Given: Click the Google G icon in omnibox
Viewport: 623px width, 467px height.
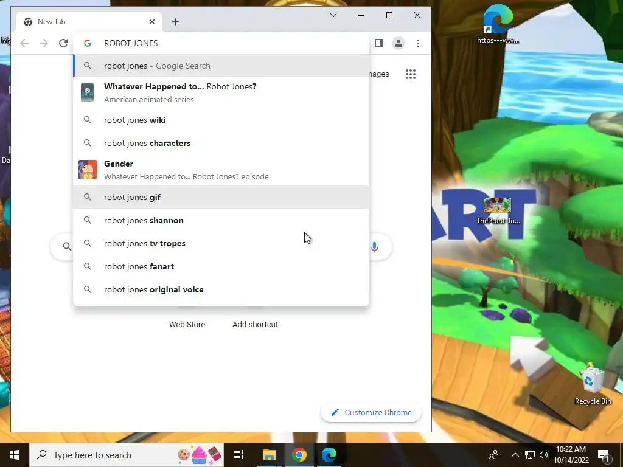Looking at the screenshot, I should tap(88, 43).
